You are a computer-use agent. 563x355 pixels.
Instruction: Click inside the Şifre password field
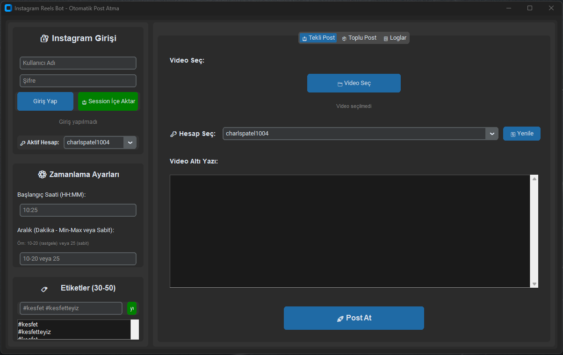coord(78,80)
